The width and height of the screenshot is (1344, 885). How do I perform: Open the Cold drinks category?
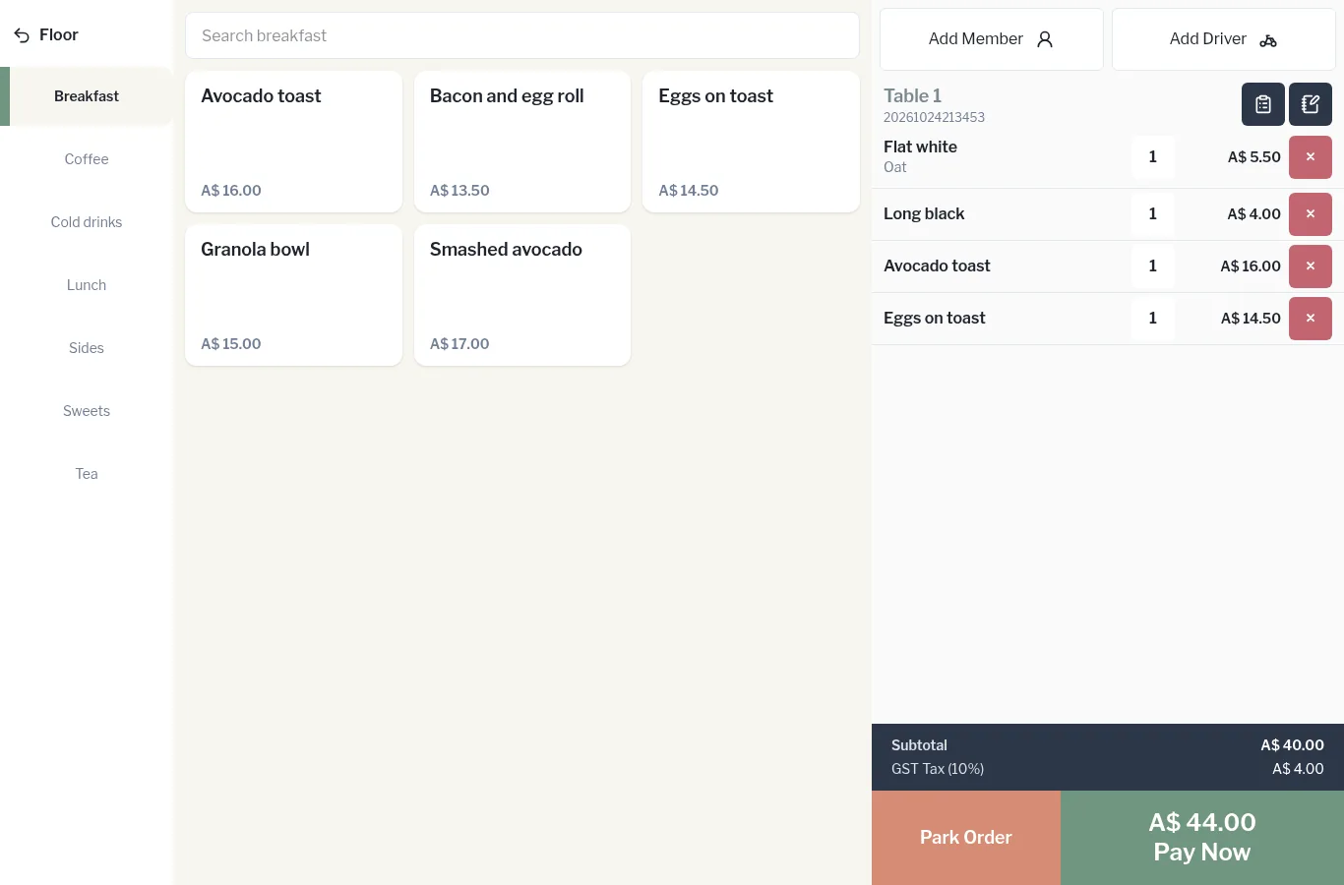tap(87, 222)
